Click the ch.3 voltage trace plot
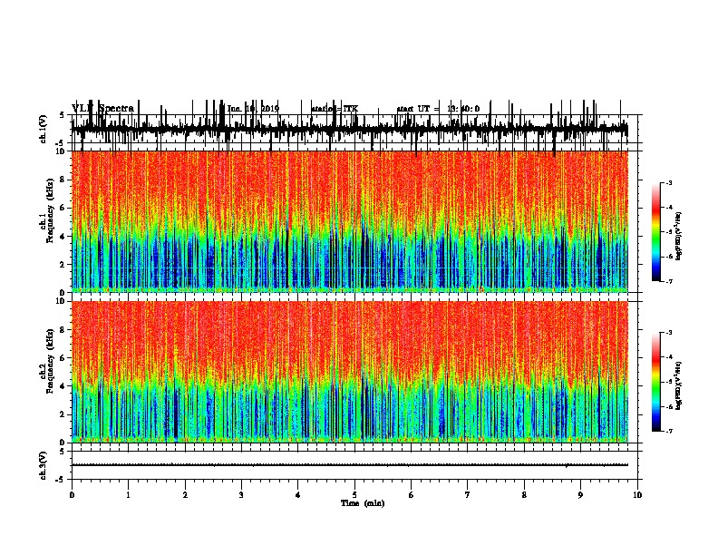Screen dimensions: 718x555 [349, 465]
